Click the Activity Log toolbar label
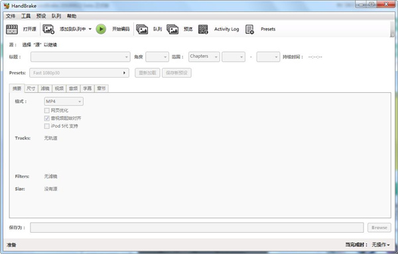This screenshot has height=254, width=398. (226, 29)
